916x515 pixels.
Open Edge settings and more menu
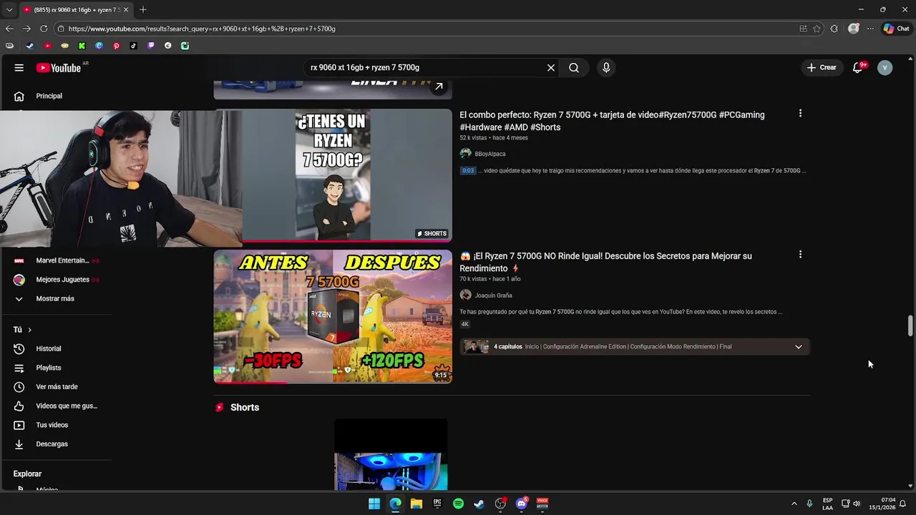pos(870,29)
